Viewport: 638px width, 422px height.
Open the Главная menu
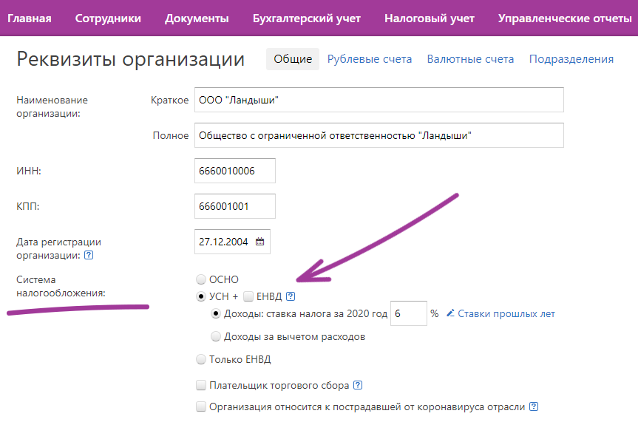point(30,18)
